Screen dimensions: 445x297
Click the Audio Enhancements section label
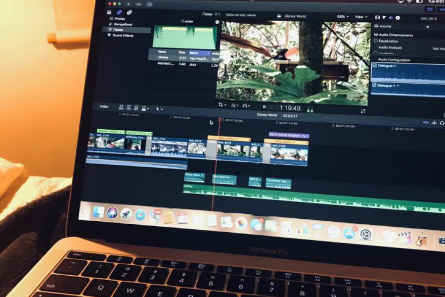(396, 35)
